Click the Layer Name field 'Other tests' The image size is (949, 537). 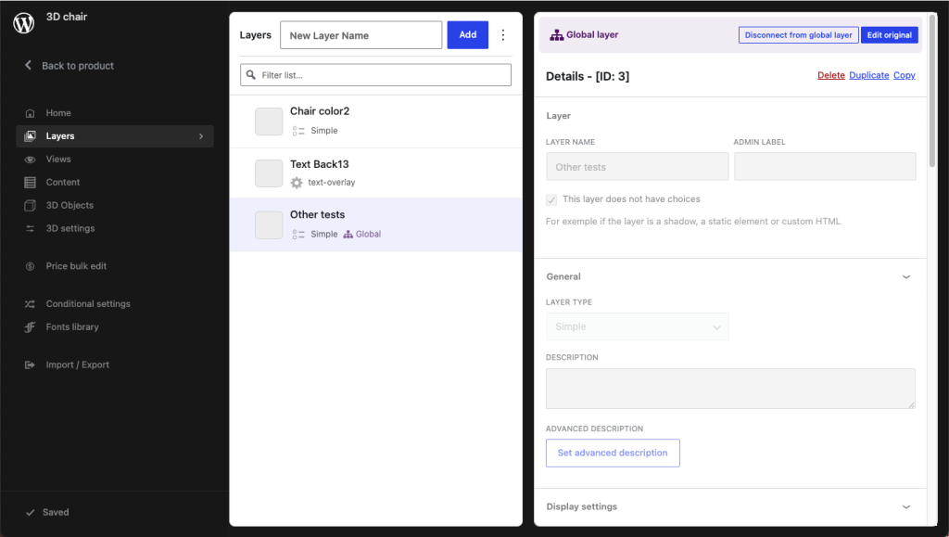(638, 167)
